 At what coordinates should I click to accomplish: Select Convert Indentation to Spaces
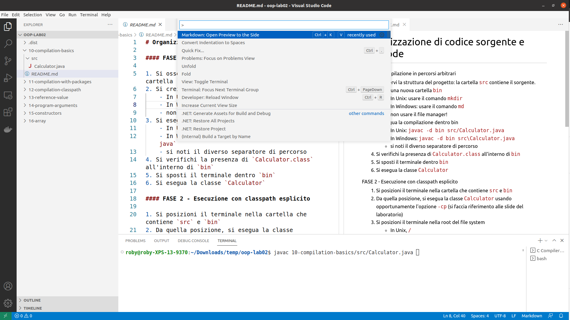coord(213,42)
